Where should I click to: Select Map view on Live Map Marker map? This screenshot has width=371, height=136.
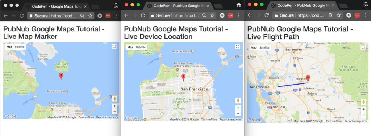(x=9, y=47)
